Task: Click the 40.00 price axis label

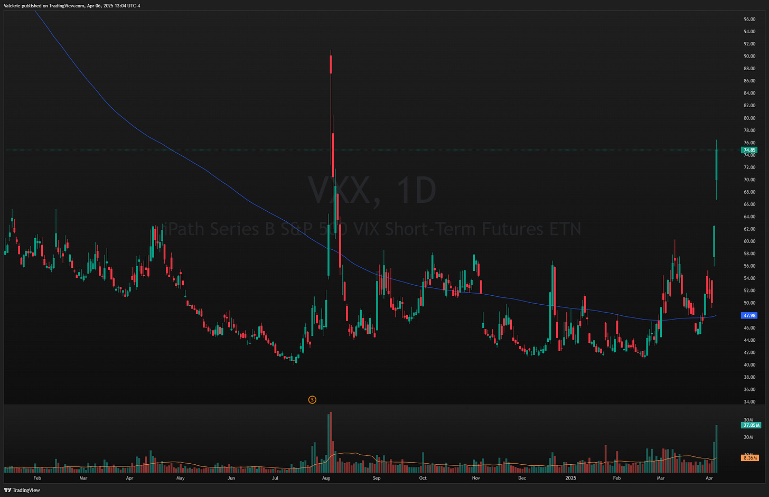Action: click(x=749, y=365)
